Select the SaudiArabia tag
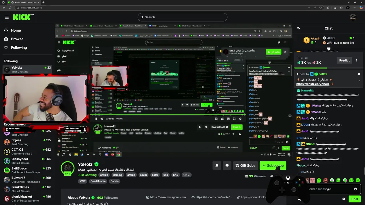This screenshot has height=205, width=365. [x=98, y=181]
